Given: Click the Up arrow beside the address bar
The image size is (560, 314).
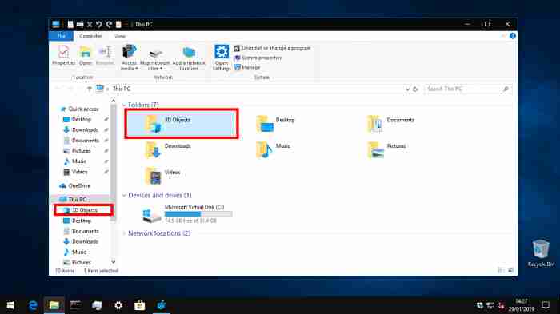Looking at the screenshot, I should (90, 89).
